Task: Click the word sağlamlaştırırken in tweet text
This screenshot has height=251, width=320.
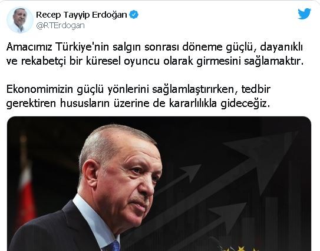Action: point(195,89)
